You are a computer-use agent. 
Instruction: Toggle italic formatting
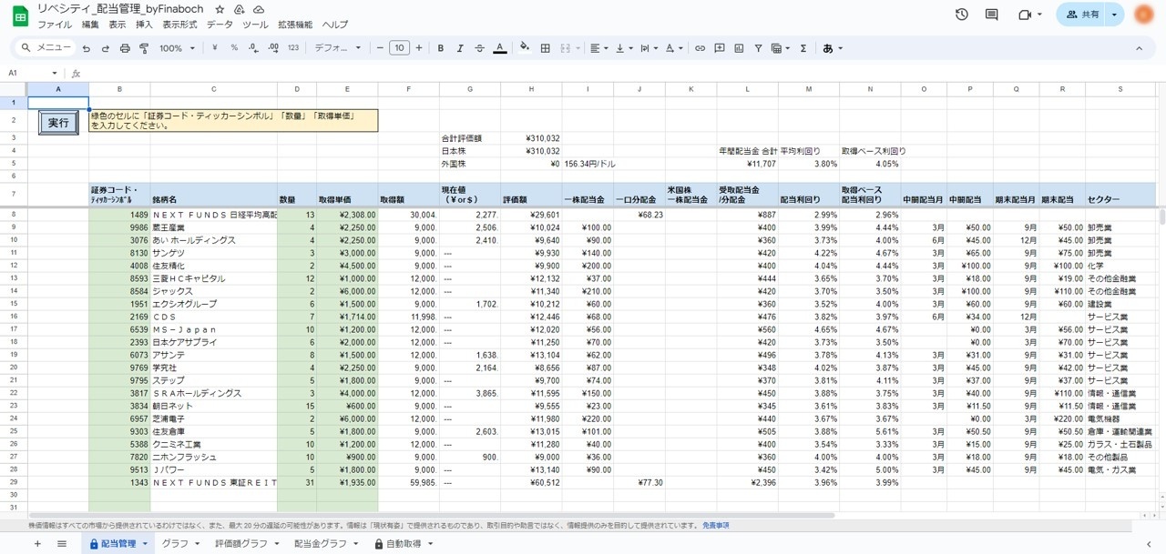coord(460,48)
